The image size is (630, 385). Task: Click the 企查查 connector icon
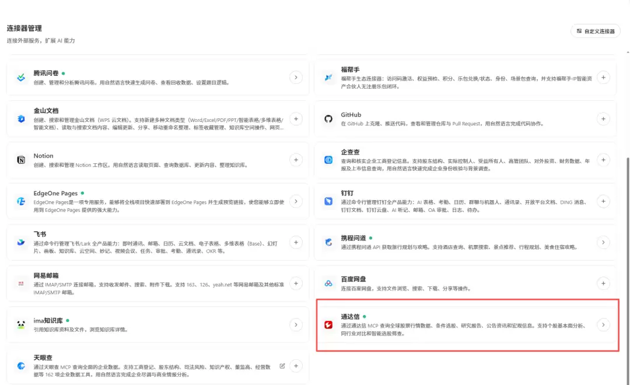click(x=328, y=160)
